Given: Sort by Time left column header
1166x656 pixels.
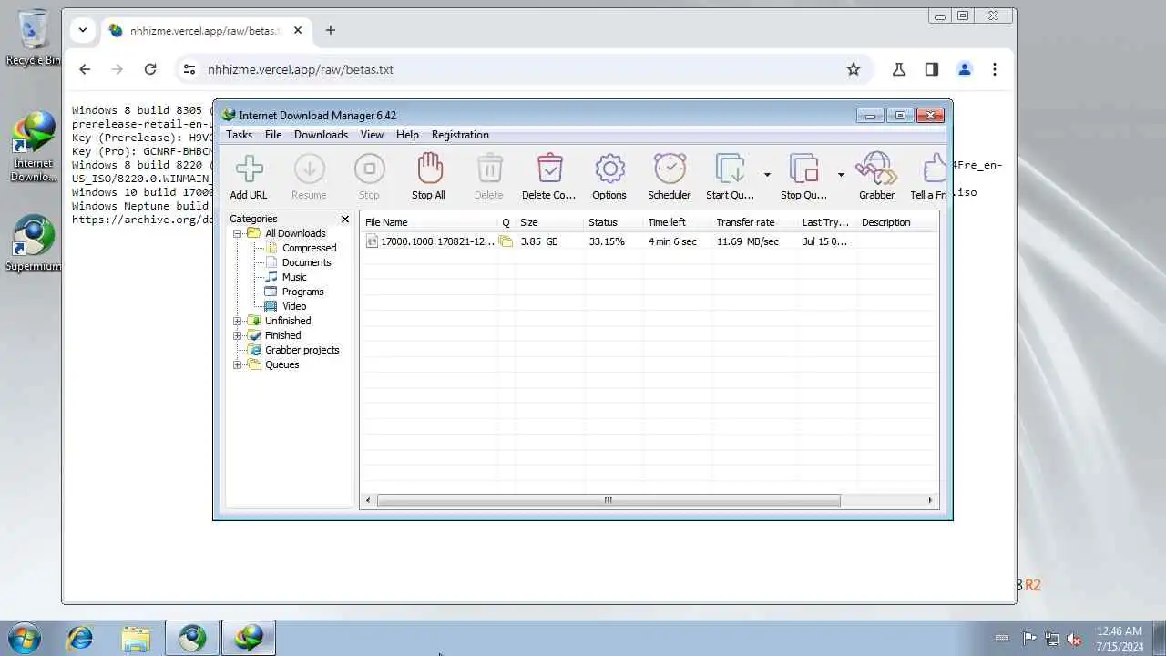Looking at the screenshot, I should coord(677,222).
